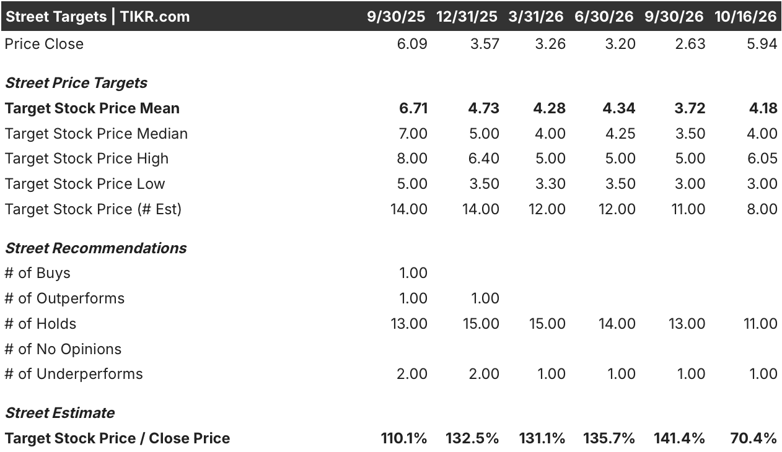Select the 9/30/25 column header

(x=396, y=17)
